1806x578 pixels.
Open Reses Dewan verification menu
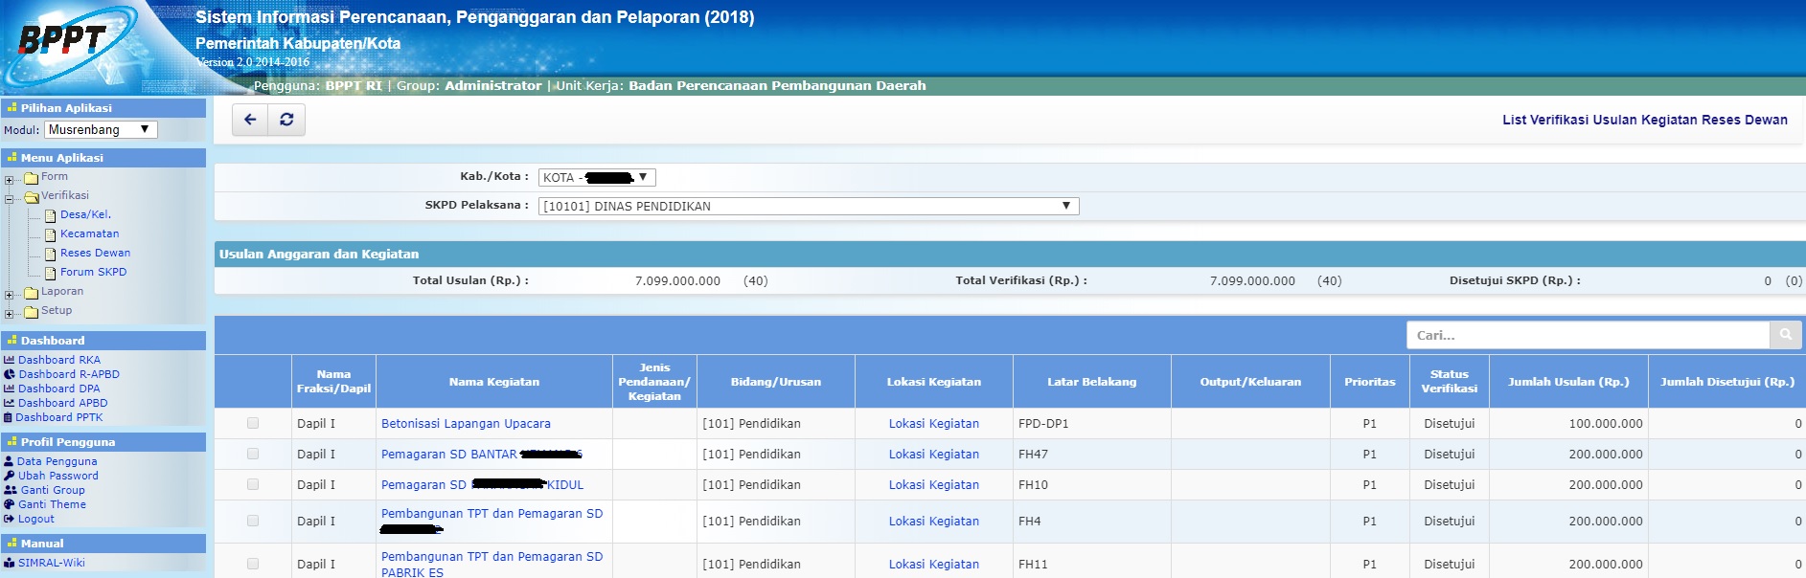point(95,253)
